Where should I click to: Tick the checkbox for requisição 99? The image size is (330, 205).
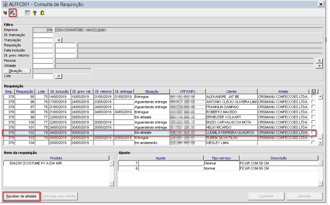[x=313, y=117]
